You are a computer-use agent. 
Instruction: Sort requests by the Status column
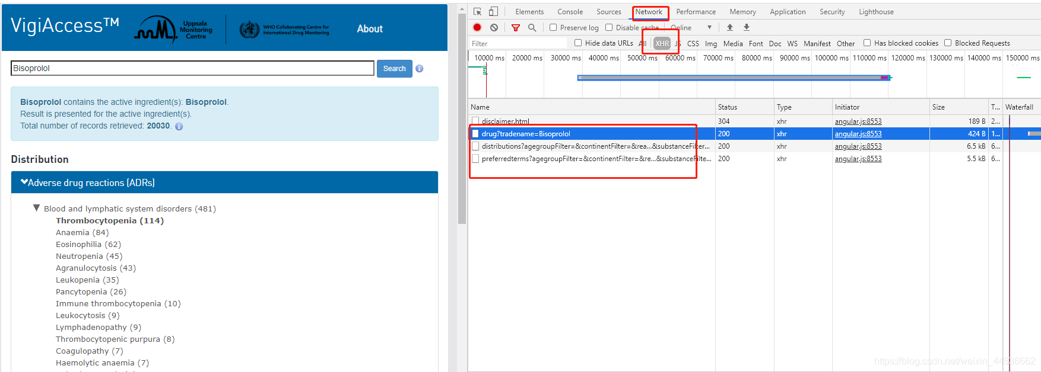click(x=744, y=107)
